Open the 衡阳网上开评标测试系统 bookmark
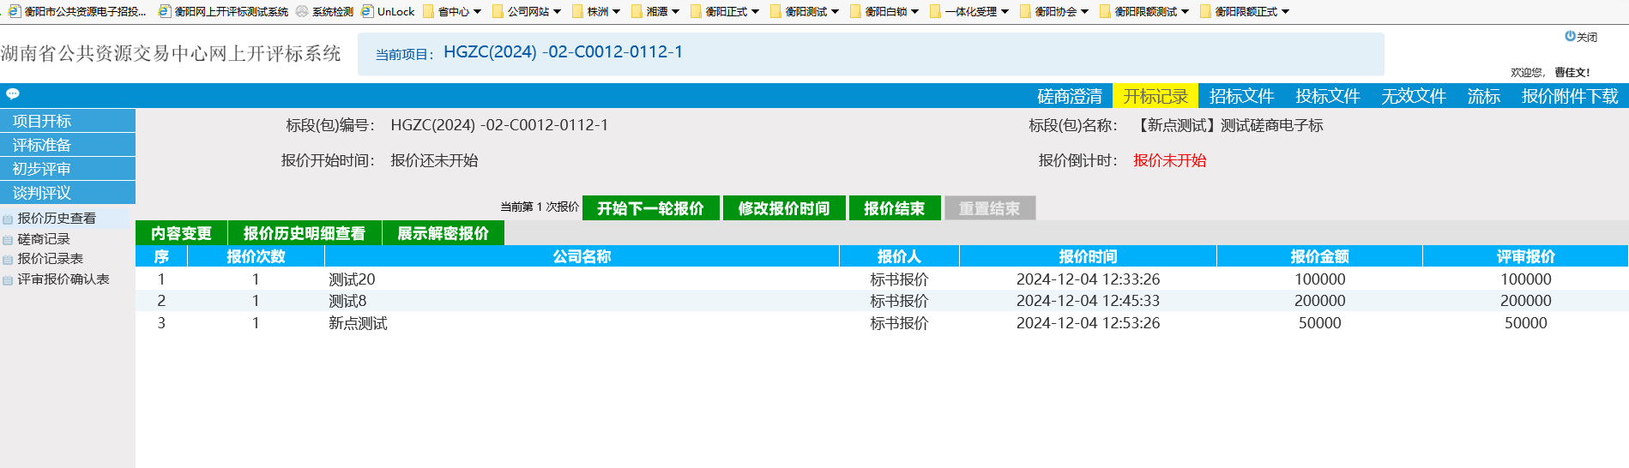This screenshot has width=1629, height=468. pos(223,11)
